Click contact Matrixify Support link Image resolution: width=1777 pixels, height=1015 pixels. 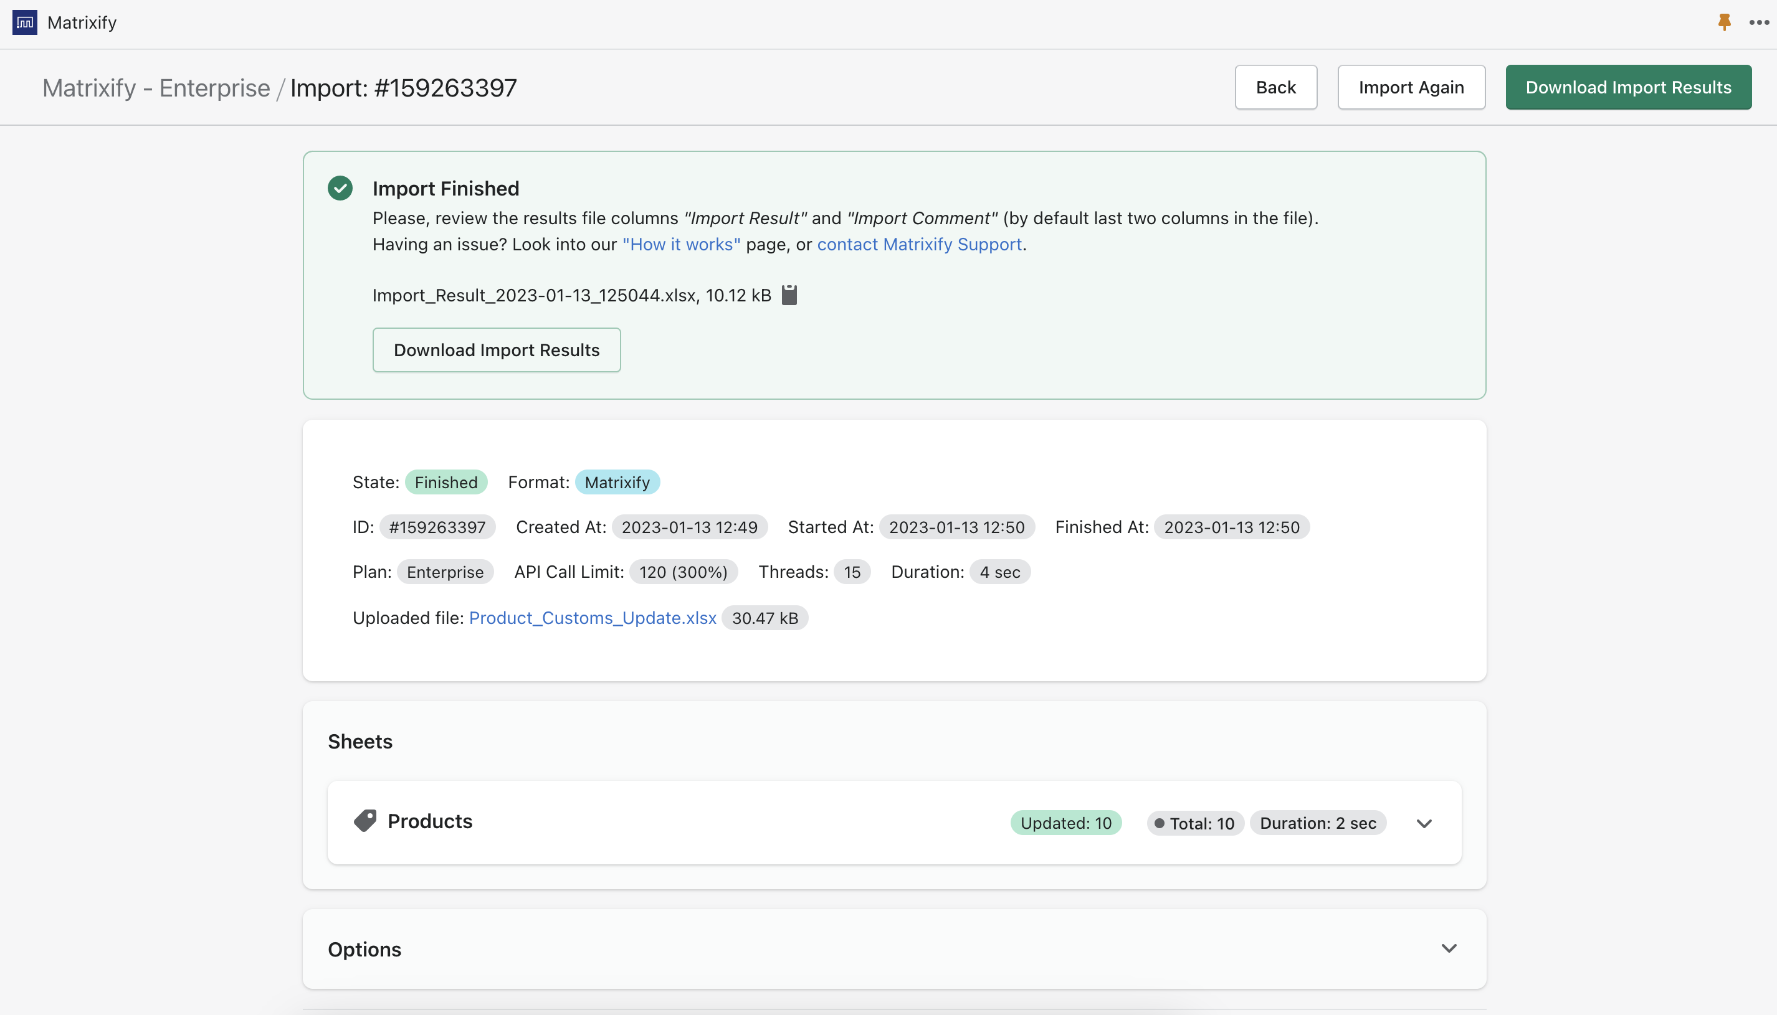click(x=919, y=244)
